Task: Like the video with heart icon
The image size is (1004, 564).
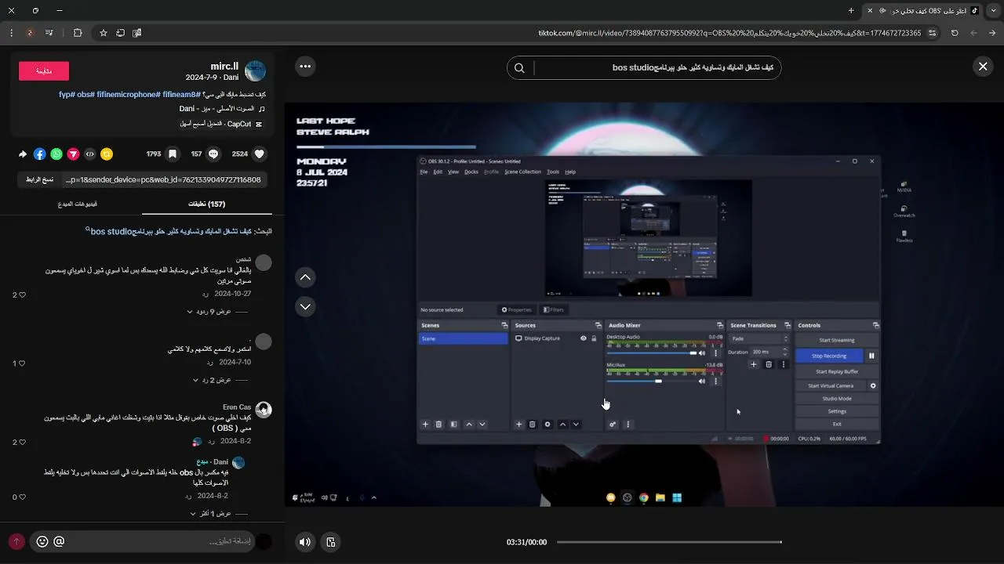Action: pyautogui.click(x=260, y=154)
